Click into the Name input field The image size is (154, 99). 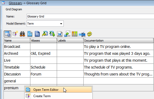point(90,16)
